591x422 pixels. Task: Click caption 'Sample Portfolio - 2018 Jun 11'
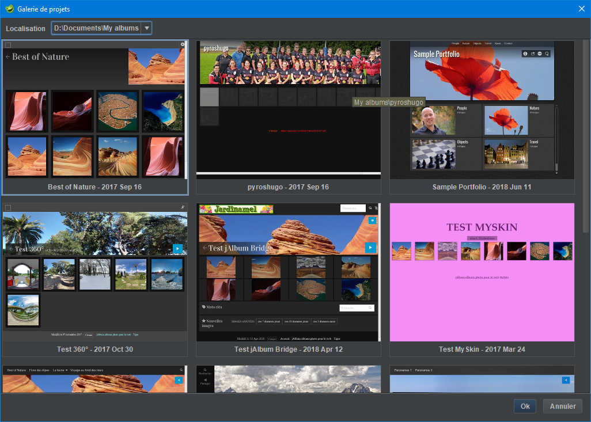(x=482, y=187)
